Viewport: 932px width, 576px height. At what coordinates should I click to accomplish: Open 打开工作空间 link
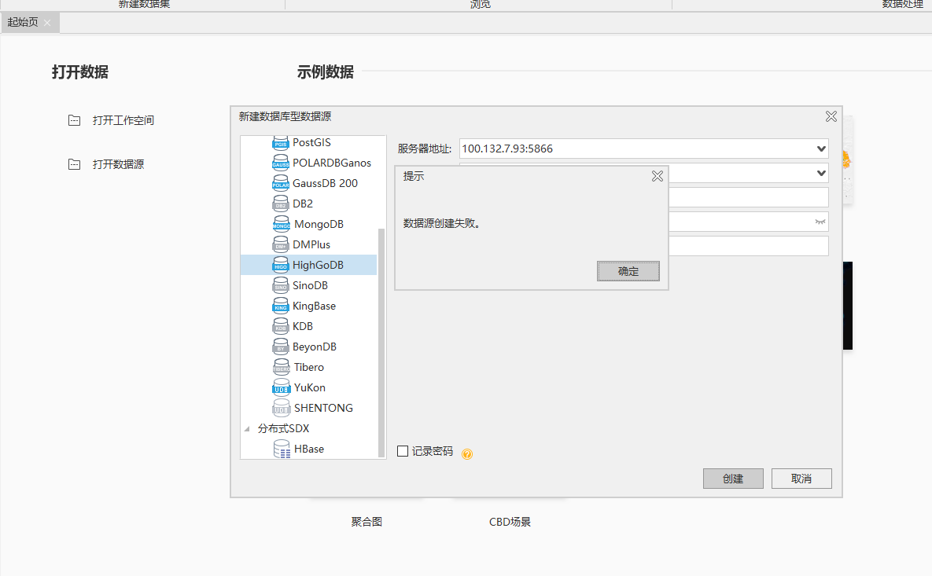pos(123,120)
